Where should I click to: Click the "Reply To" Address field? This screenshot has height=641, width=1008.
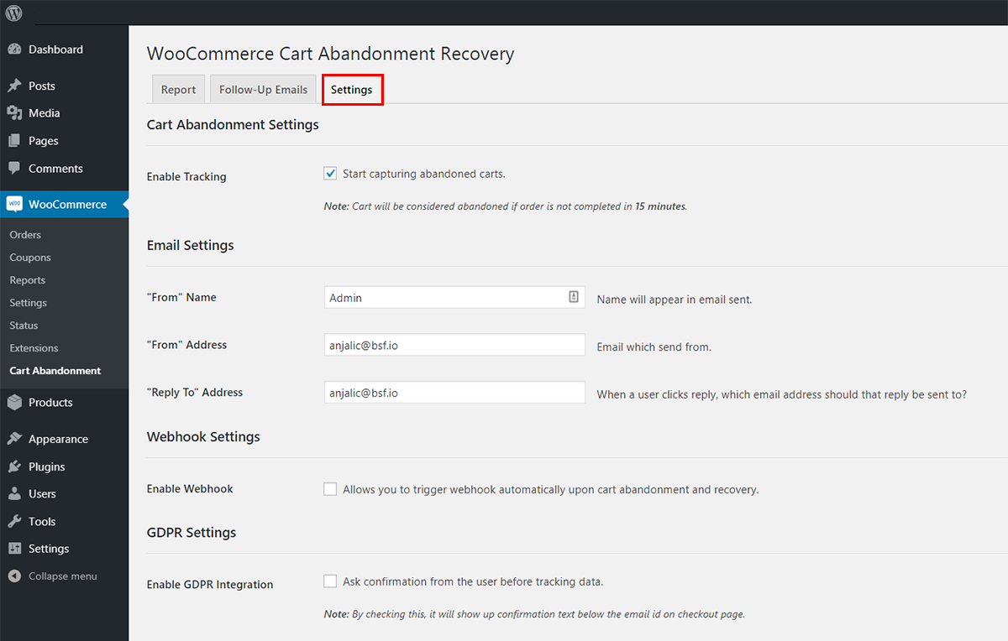[x=454, y=392]
